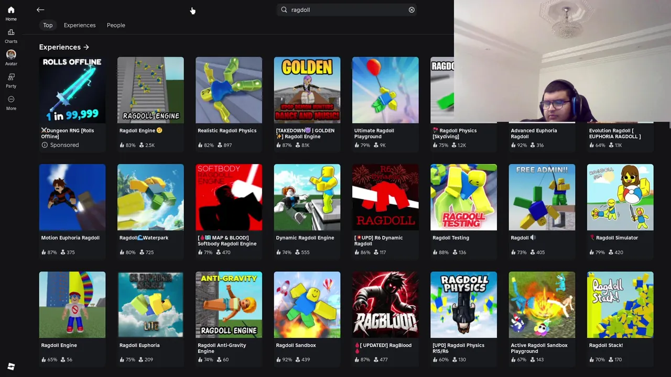
Task: Click the Ragdoll Stack! title text
Action: [606, 345]
